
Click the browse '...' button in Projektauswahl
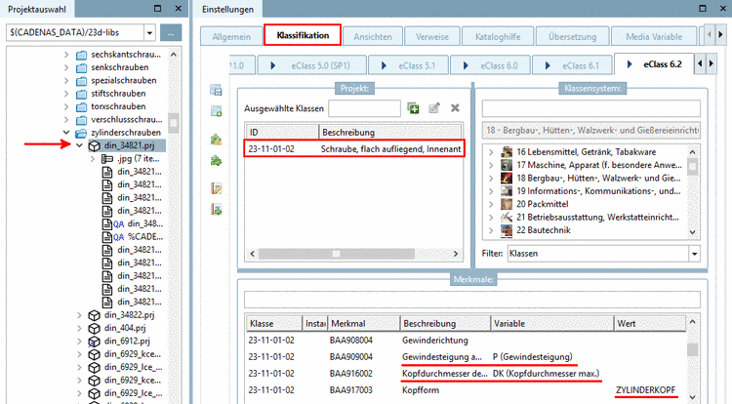point(171,33)
